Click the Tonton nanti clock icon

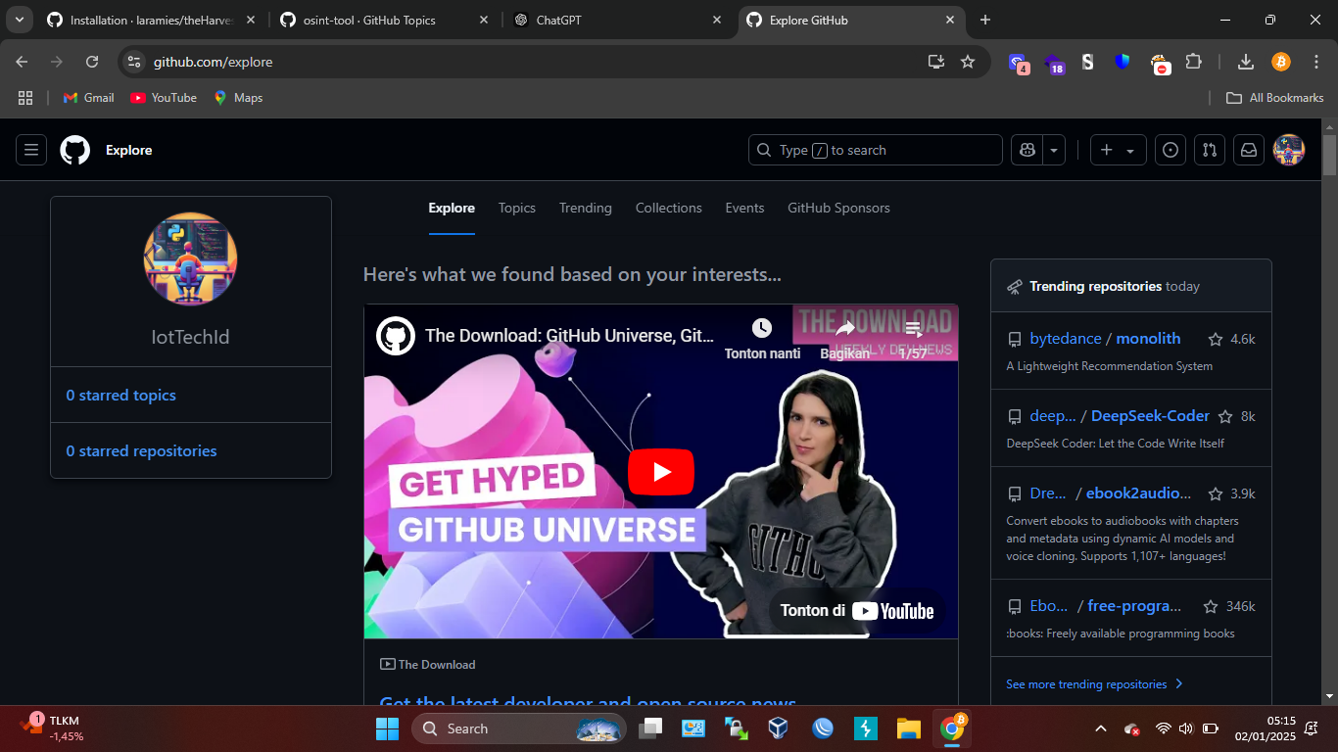click(762, 328)
